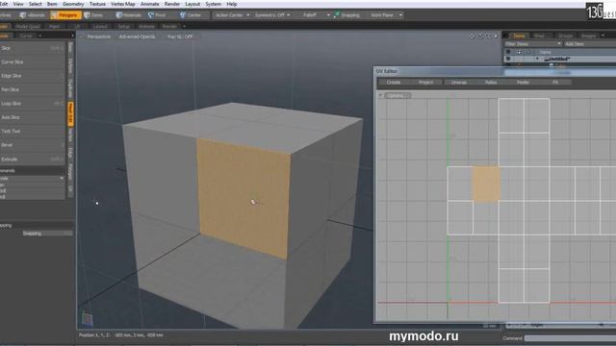
Task: Toggle the Snapping button
Action: pos(346,15)
